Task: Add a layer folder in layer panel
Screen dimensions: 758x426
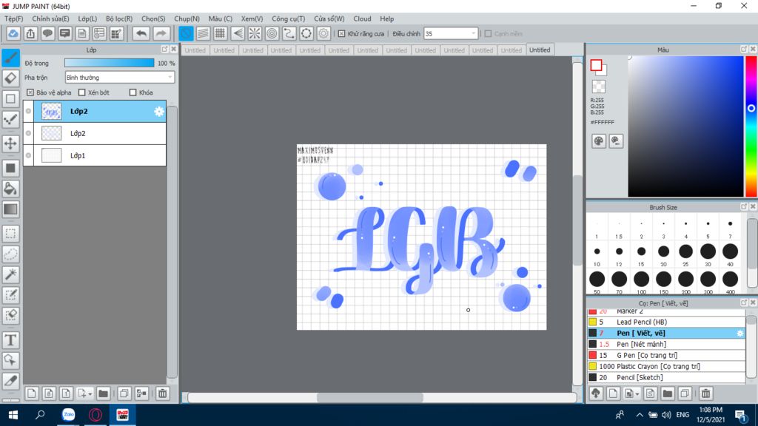Action: pyautogui.click(x=103, y=393)
